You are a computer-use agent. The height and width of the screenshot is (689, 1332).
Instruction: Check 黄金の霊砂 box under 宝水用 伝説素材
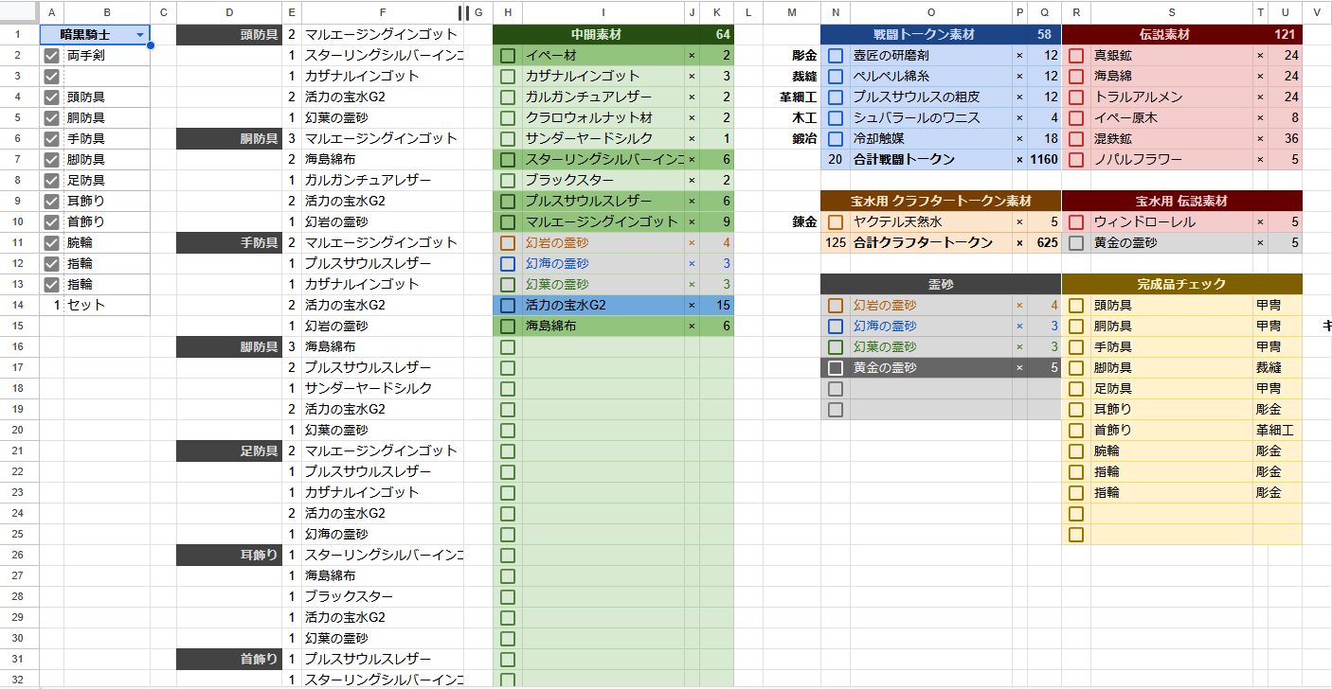point(1076,243)
